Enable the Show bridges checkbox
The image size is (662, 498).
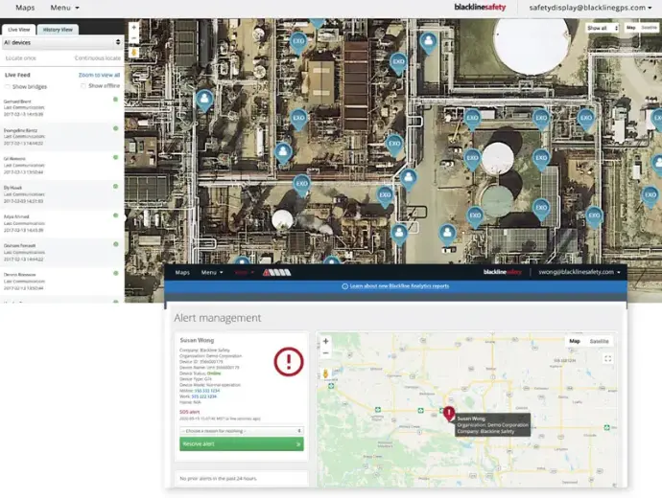point(9,86)
